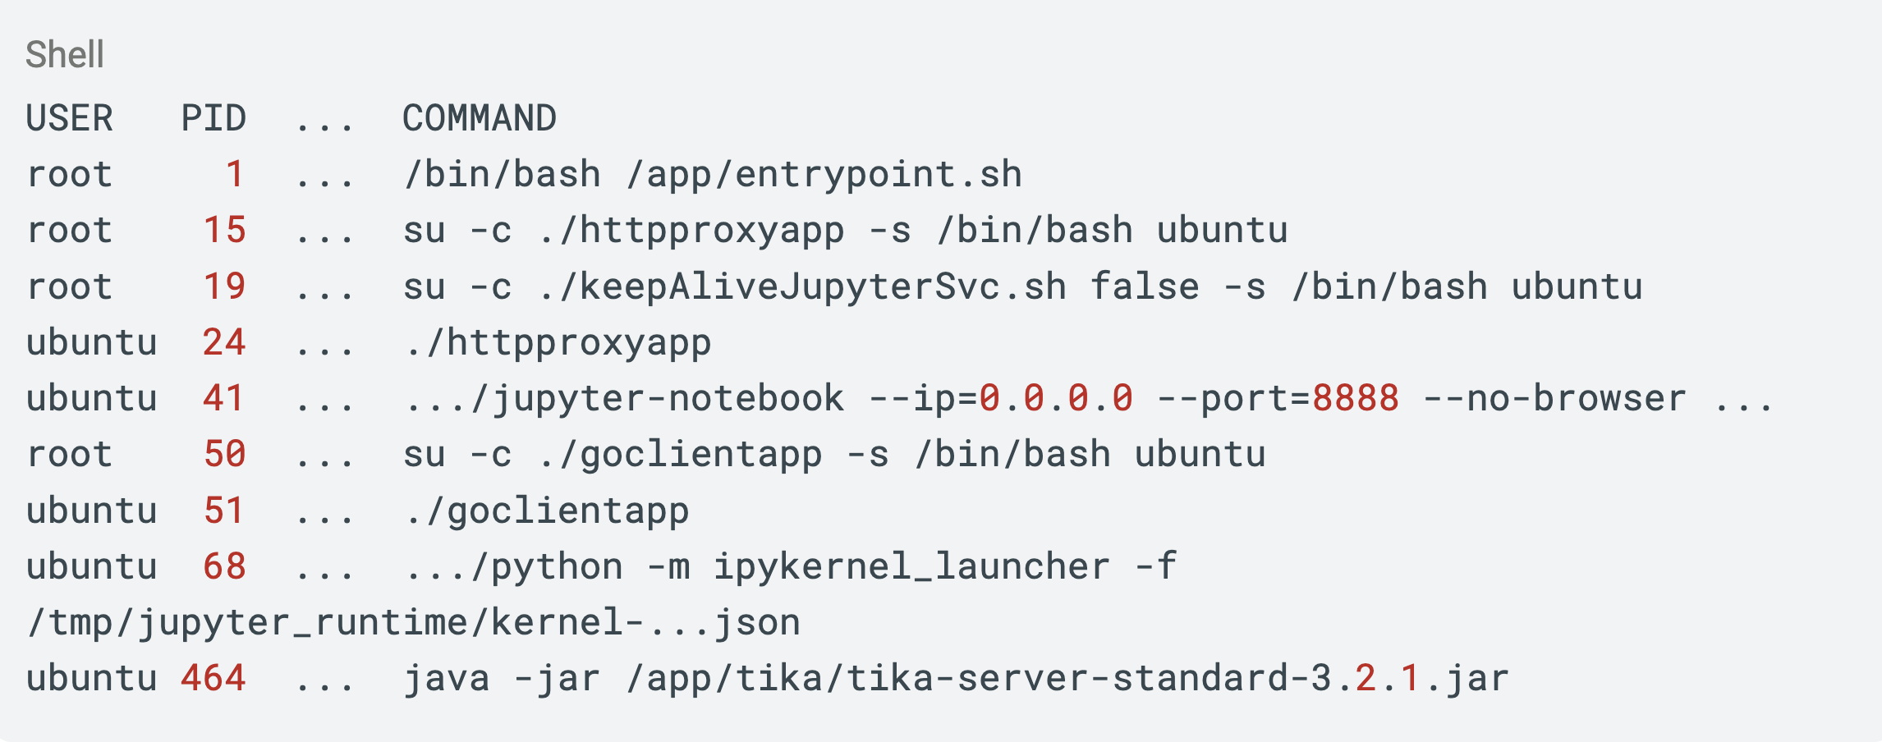Click PID number 24
The image size is (1882, 742).
pyautogui.click(x=224, y=342)
